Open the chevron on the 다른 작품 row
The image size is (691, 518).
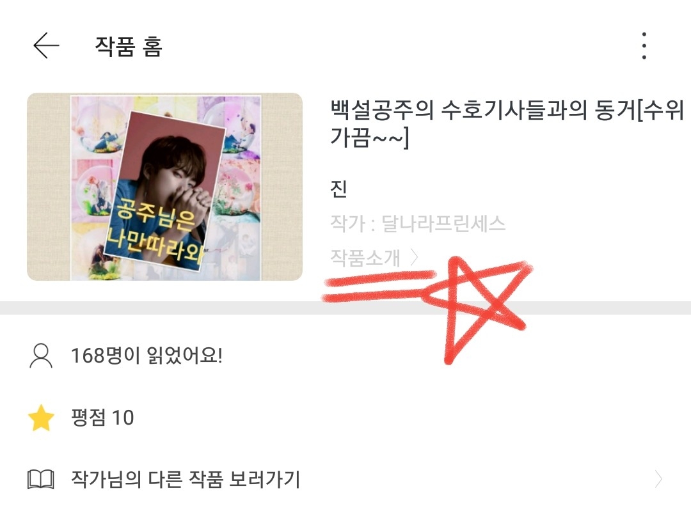[658, 479]
